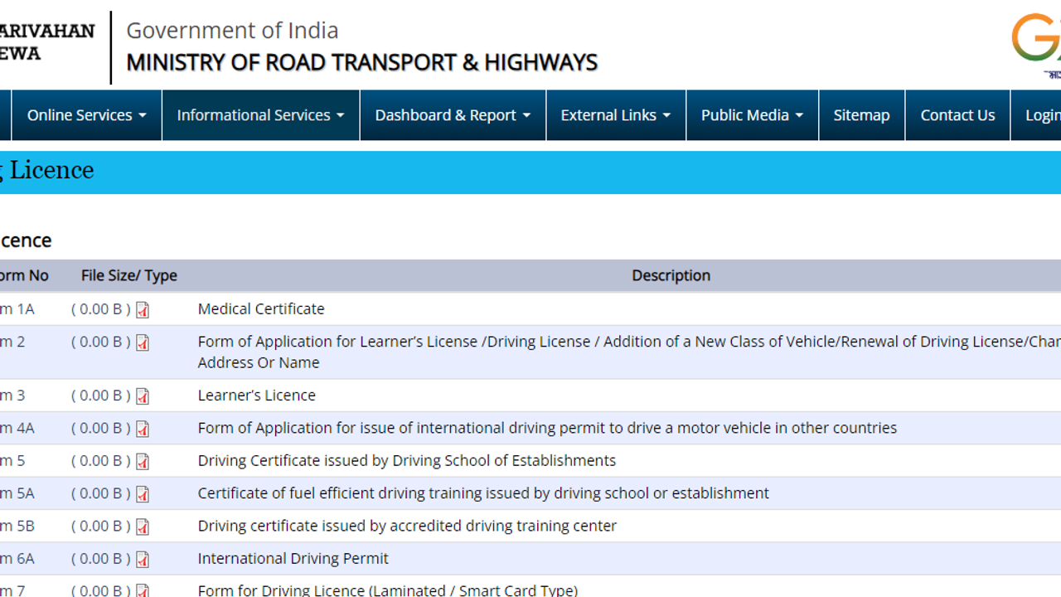Open the Contact Us page
The width and height of the screenshot is (1061, 597).
pyautogui.click(x=957, y=115)
